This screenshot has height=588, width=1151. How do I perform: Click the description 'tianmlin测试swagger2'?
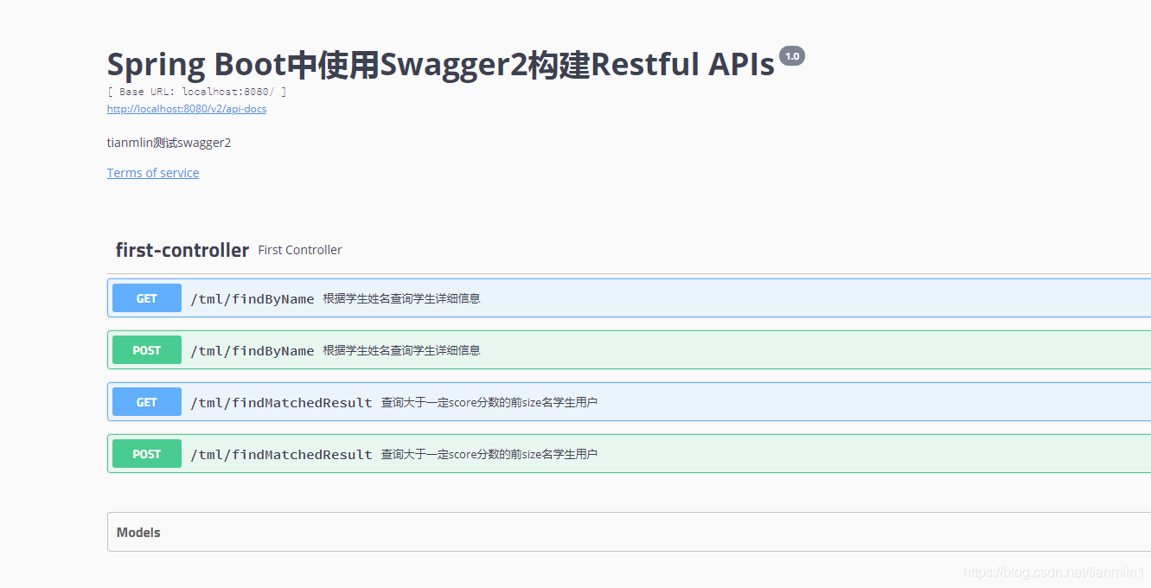point(169,143)
